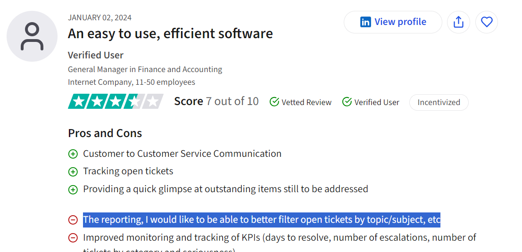Viewport: 522px width, 252px height.
Task: Click minus icon beside Improved monitoring con
Action: click(x=73, y=238)
